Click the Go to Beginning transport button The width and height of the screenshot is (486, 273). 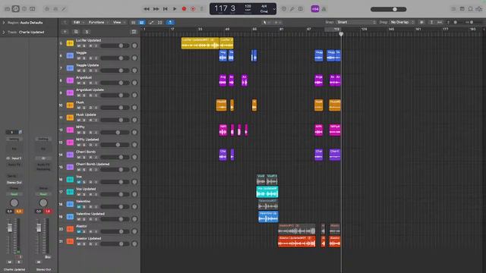(166, 9)
